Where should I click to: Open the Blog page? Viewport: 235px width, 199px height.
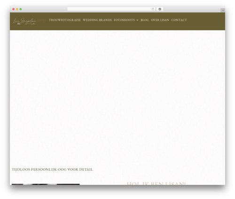point(145,20)
